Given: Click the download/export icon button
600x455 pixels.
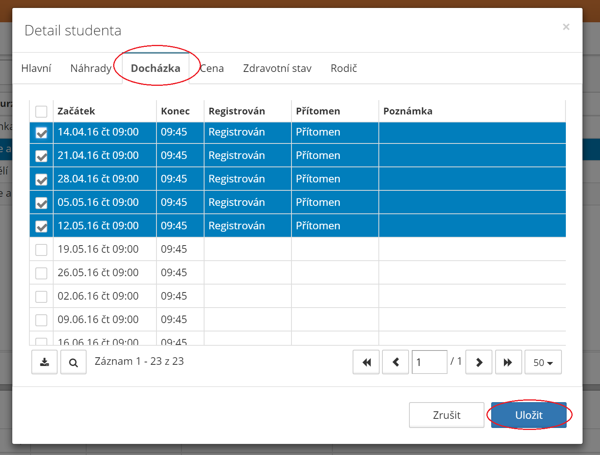Looking at the screenshot, I should pos(44,362).
